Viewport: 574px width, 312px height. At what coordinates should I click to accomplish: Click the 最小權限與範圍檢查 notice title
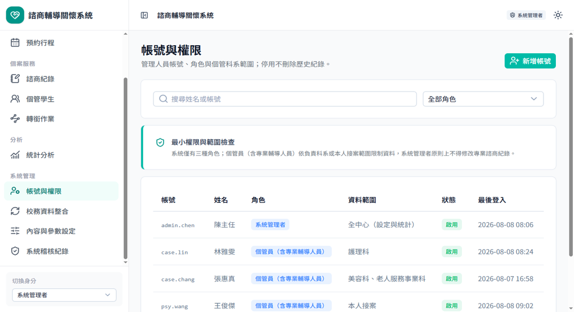203,142
